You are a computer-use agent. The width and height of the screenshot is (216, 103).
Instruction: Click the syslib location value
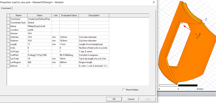[x=39, y=30]
